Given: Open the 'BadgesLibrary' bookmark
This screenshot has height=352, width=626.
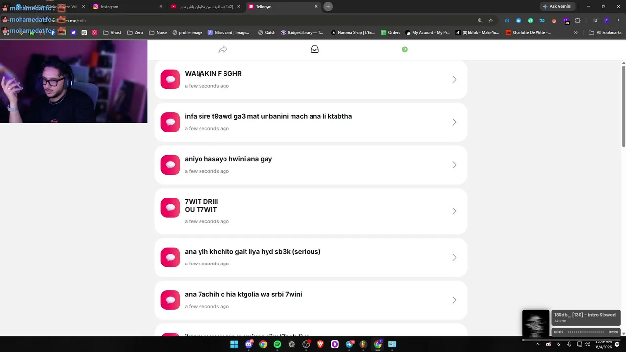Looking at the screenshot, I should click(x=302, y=33).
